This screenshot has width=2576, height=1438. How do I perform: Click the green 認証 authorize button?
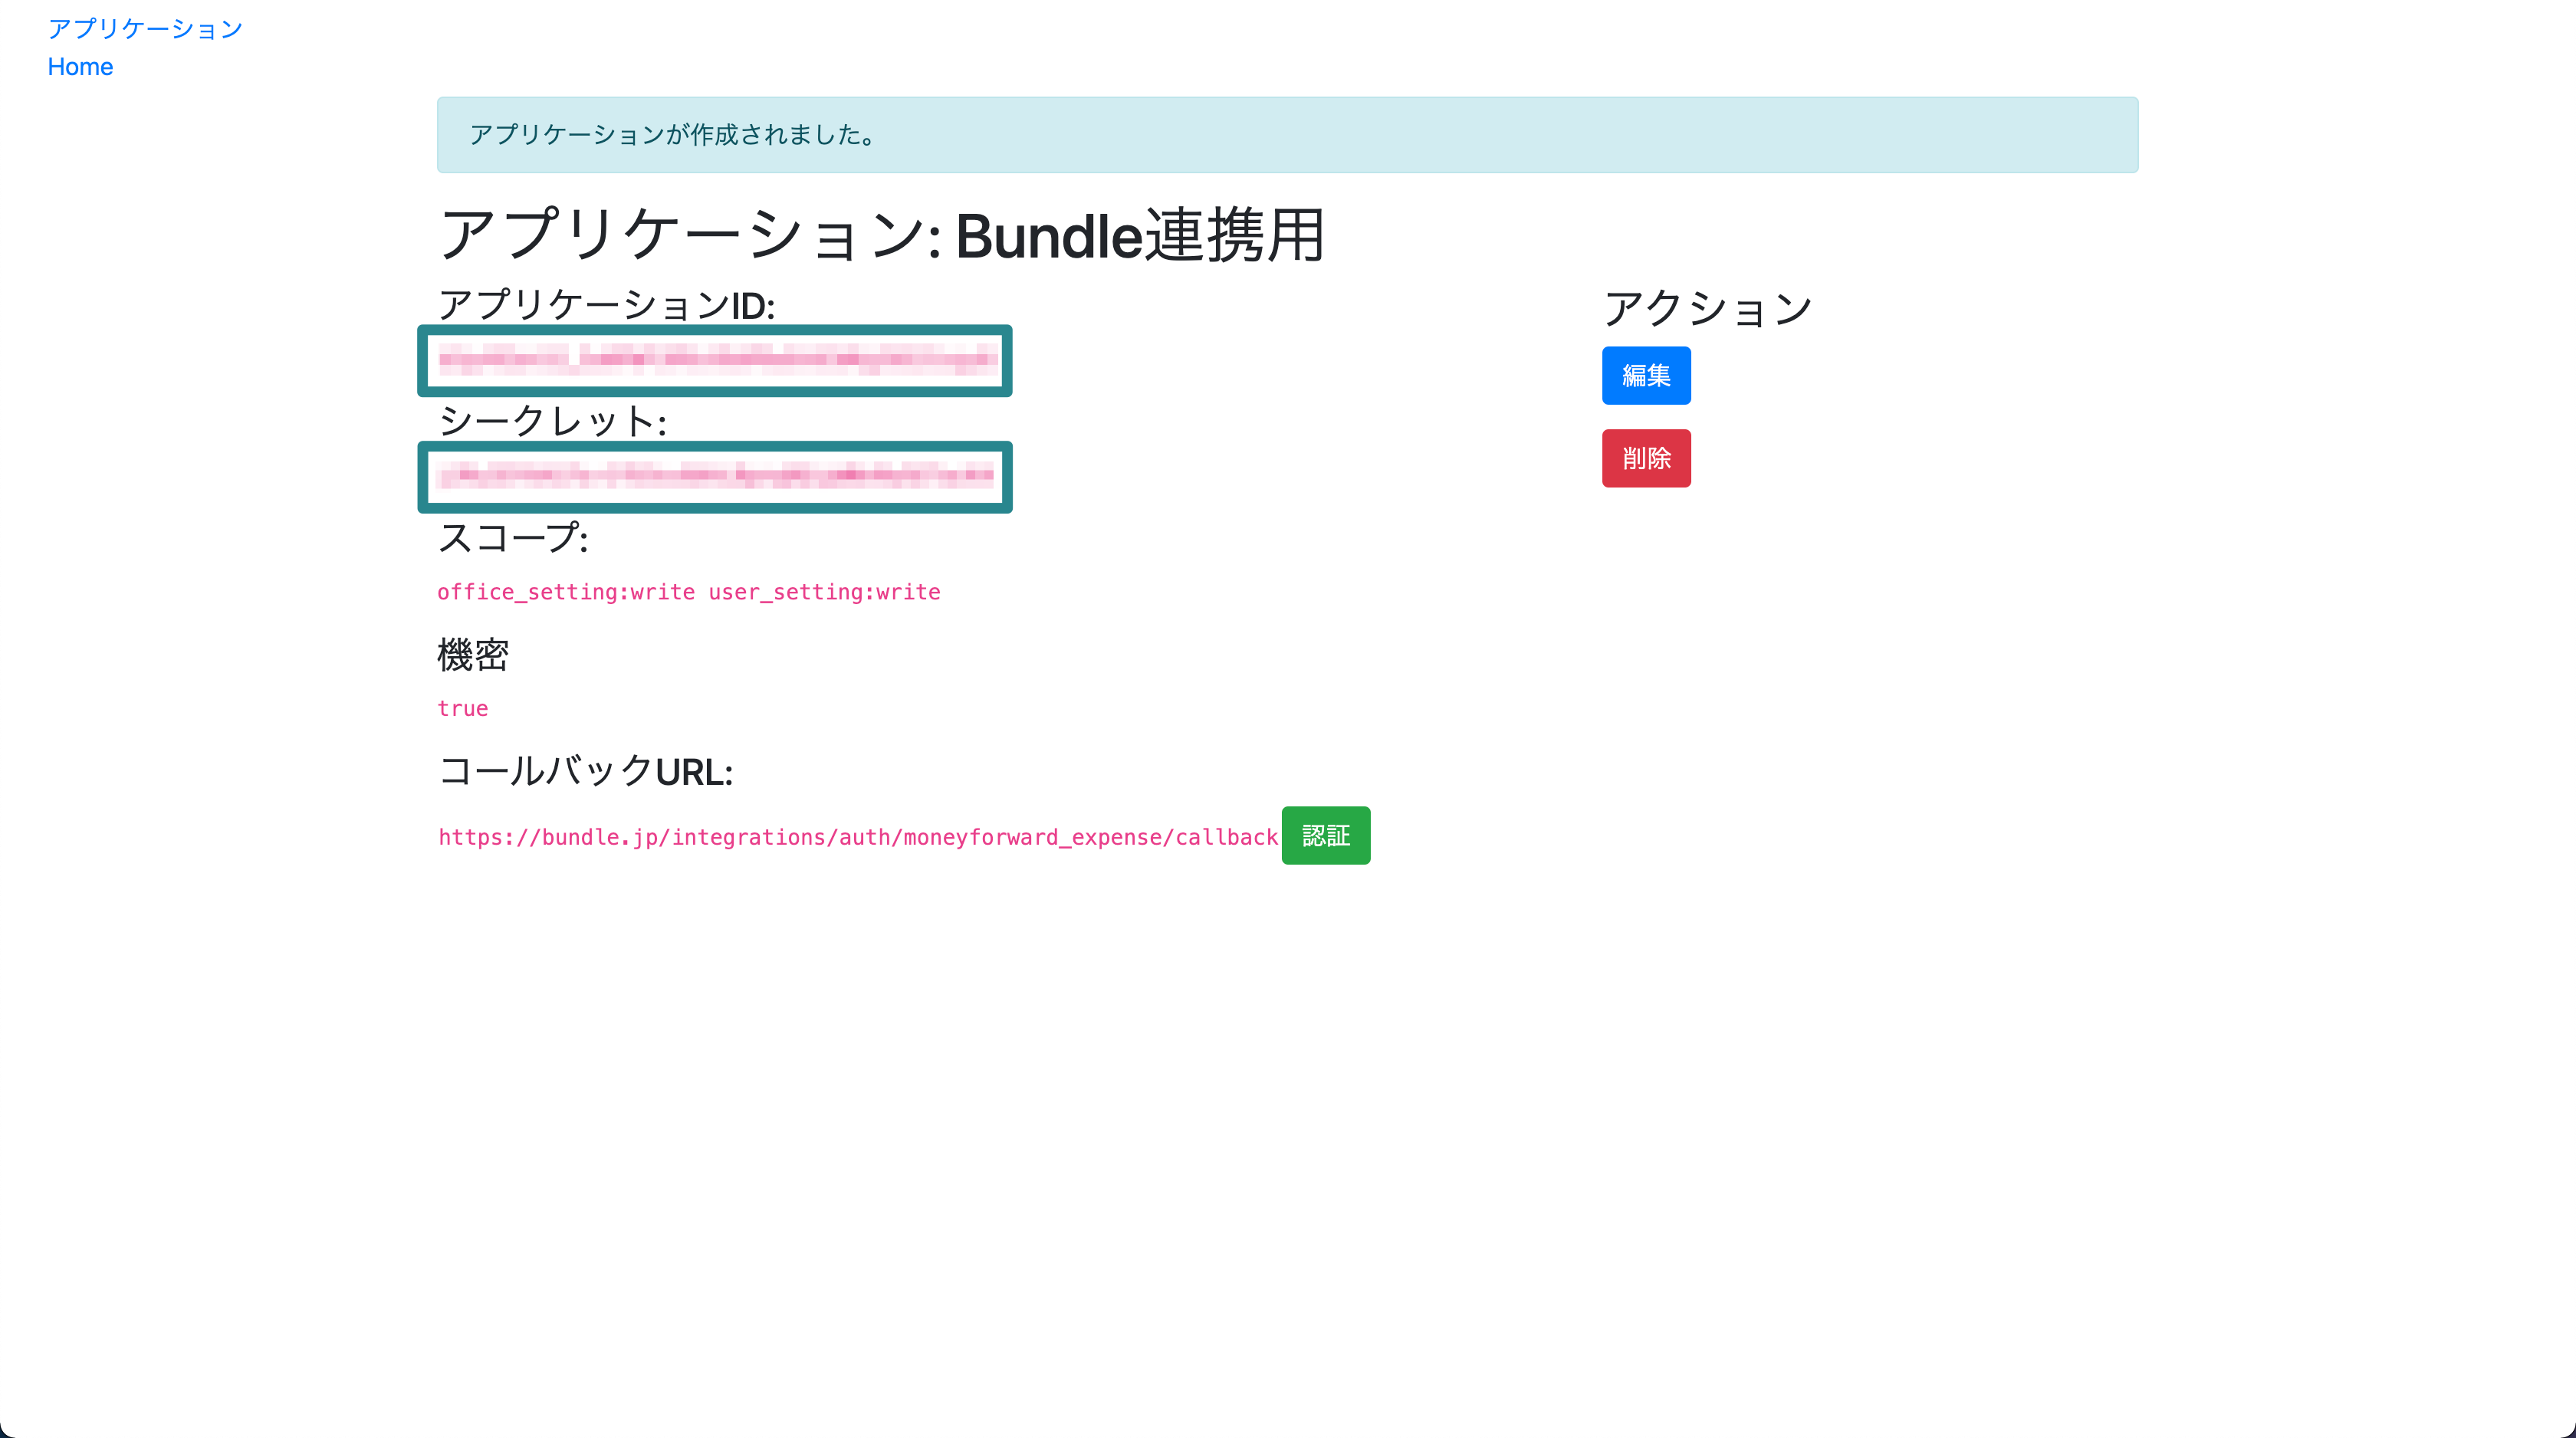pyautogui.click(x=1325, y=835)
